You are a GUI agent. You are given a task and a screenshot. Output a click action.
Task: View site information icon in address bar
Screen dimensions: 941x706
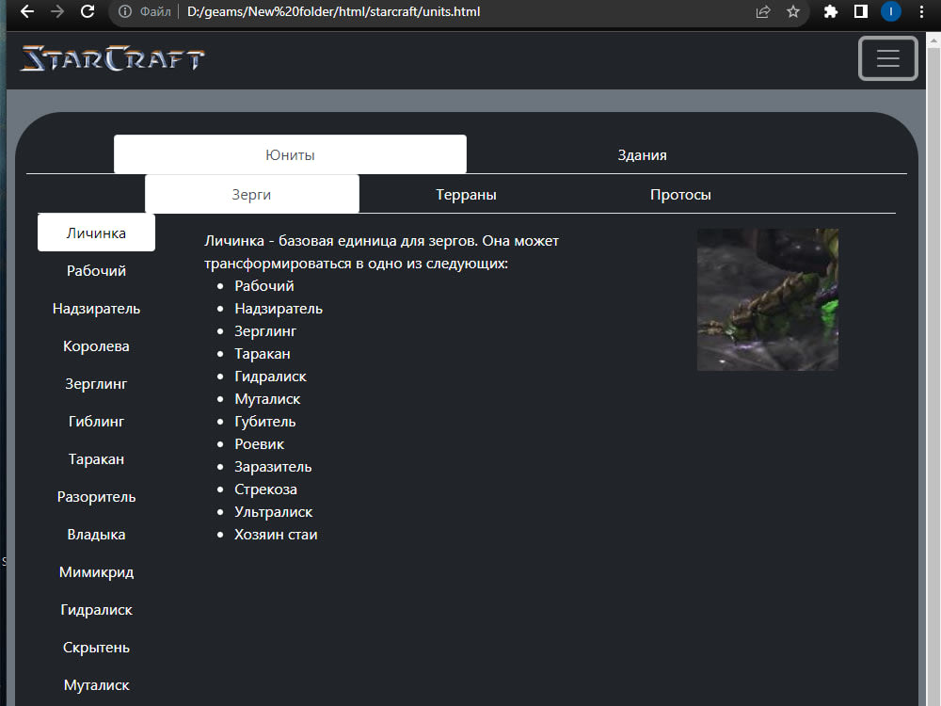click(x=125, y=11)
